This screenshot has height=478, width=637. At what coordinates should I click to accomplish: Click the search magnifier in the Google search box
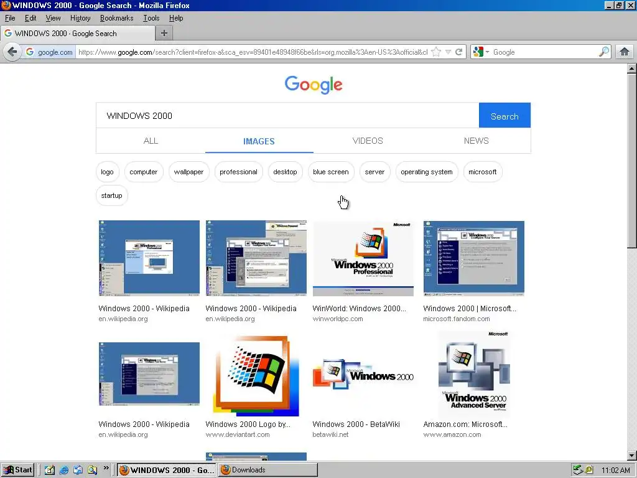pyautogui.click(x=603, y=52)
